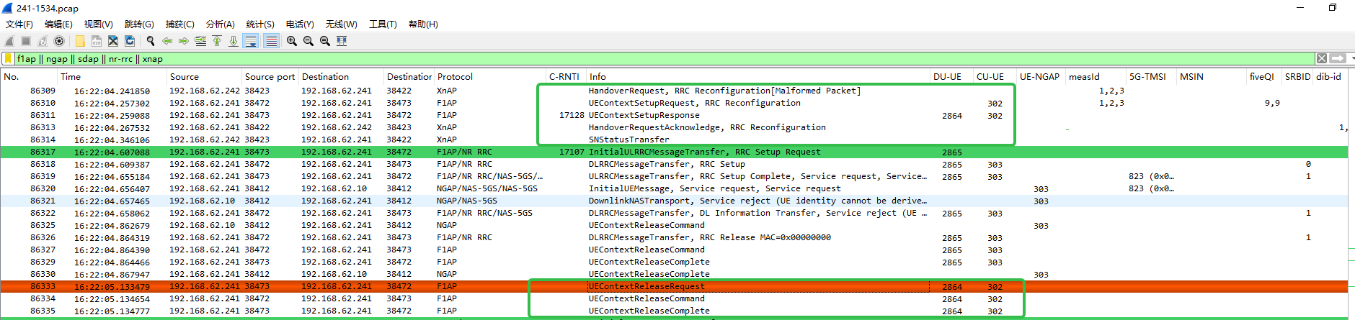The image size is (1355, 320).
Task: Clear the display filter with X button
Action: pos(1322,58)
